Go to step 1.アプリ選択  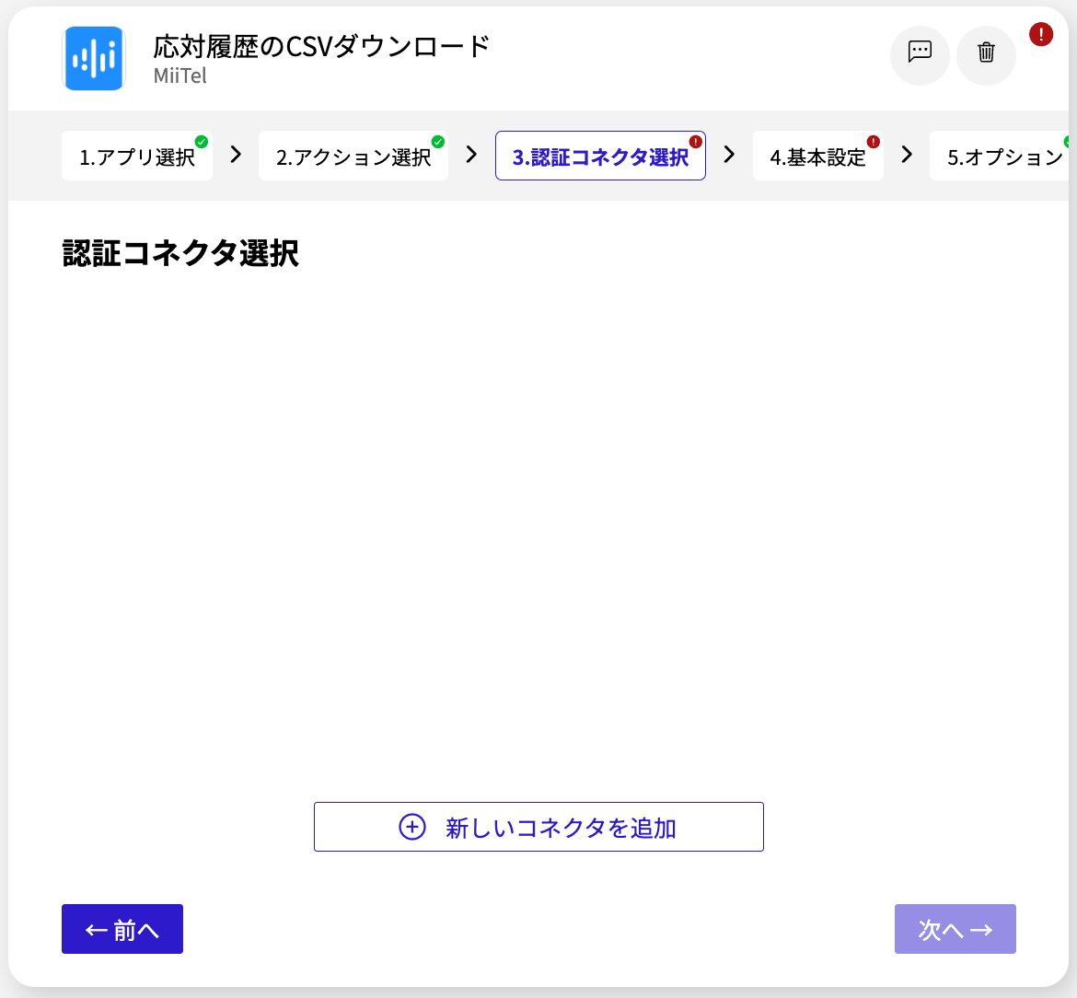(x=136, y=156)
